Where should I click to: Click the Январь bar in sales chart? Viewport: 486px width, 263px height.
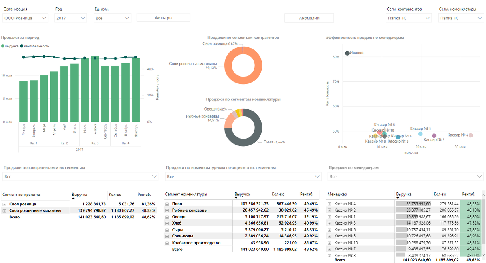pyautogui.click(x=23, y=101)
